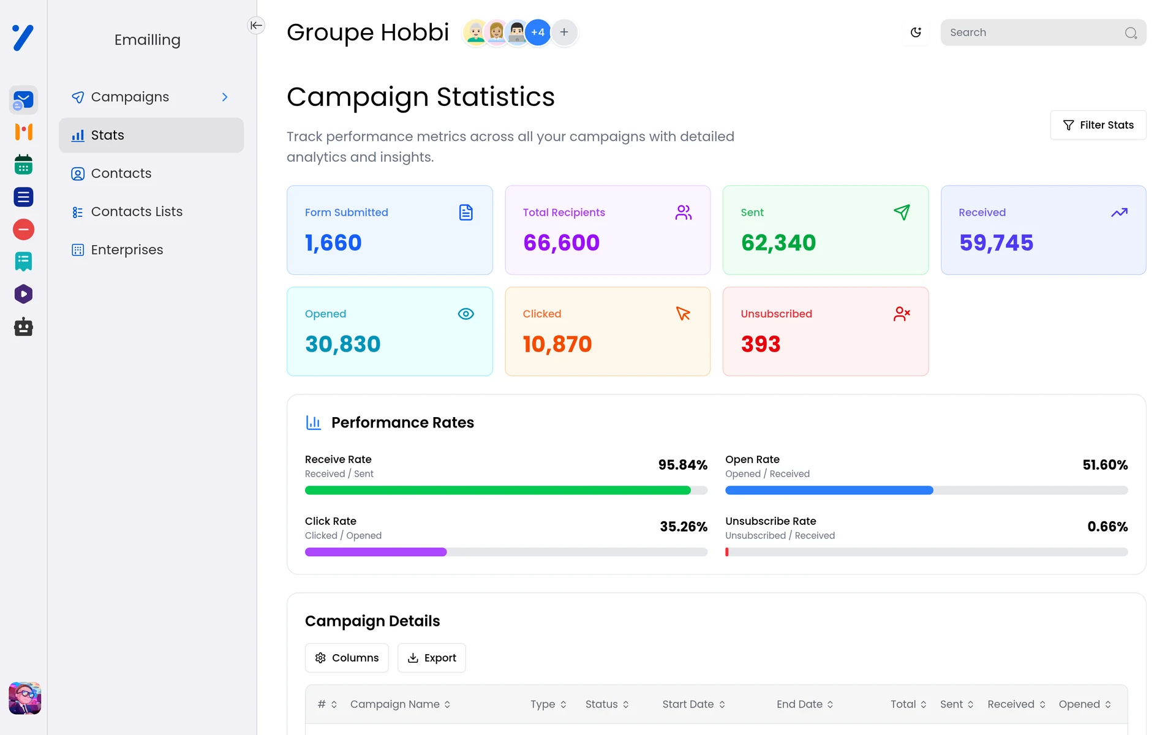Toggle dark mode with the moon icon
This screenshot has width=1176, height=735.
pos(916,32)
